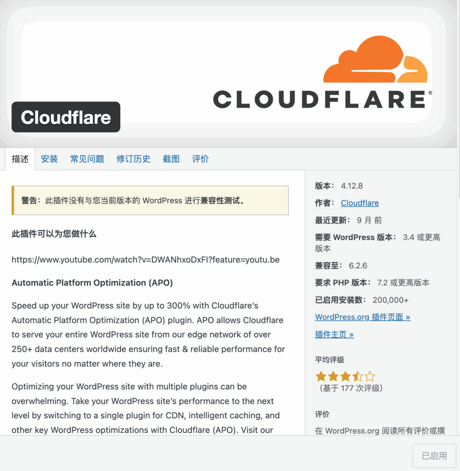View the 修订历史 tab
This screenshot has height=471, width=460.
[x=133, y=159]
